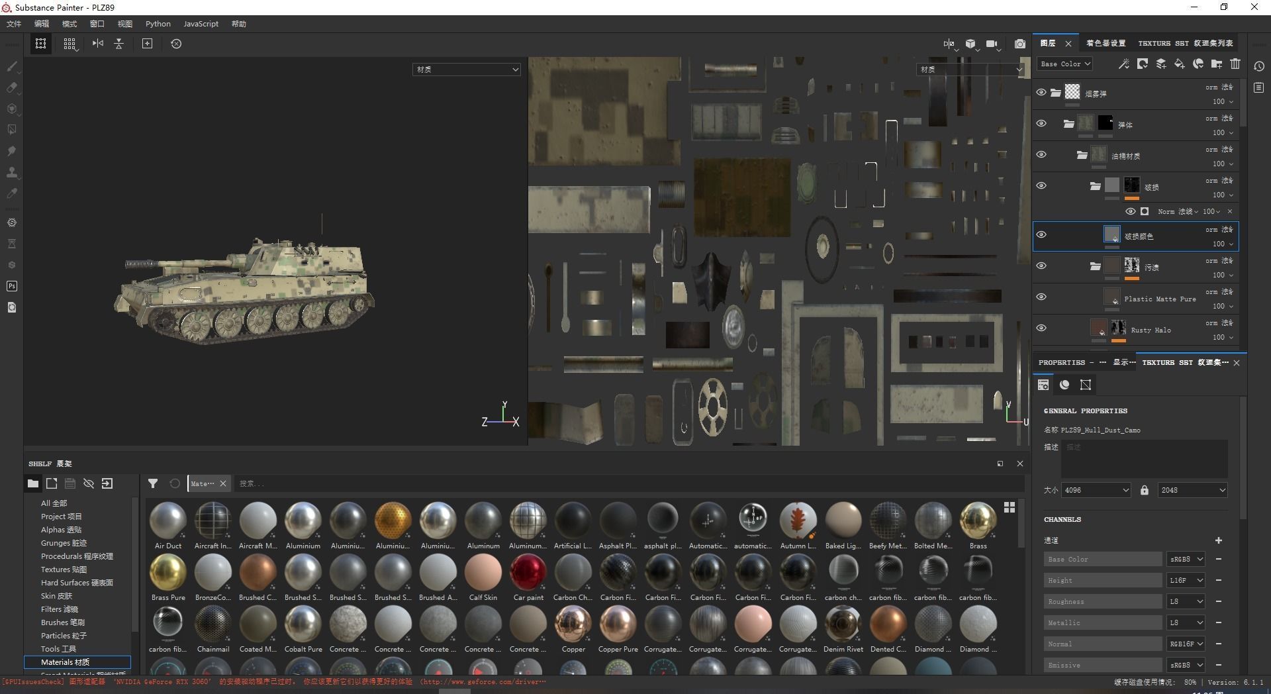The image size is (1271, 694).
Task: Open the 编辑 menu
Action: click(42, 24)
